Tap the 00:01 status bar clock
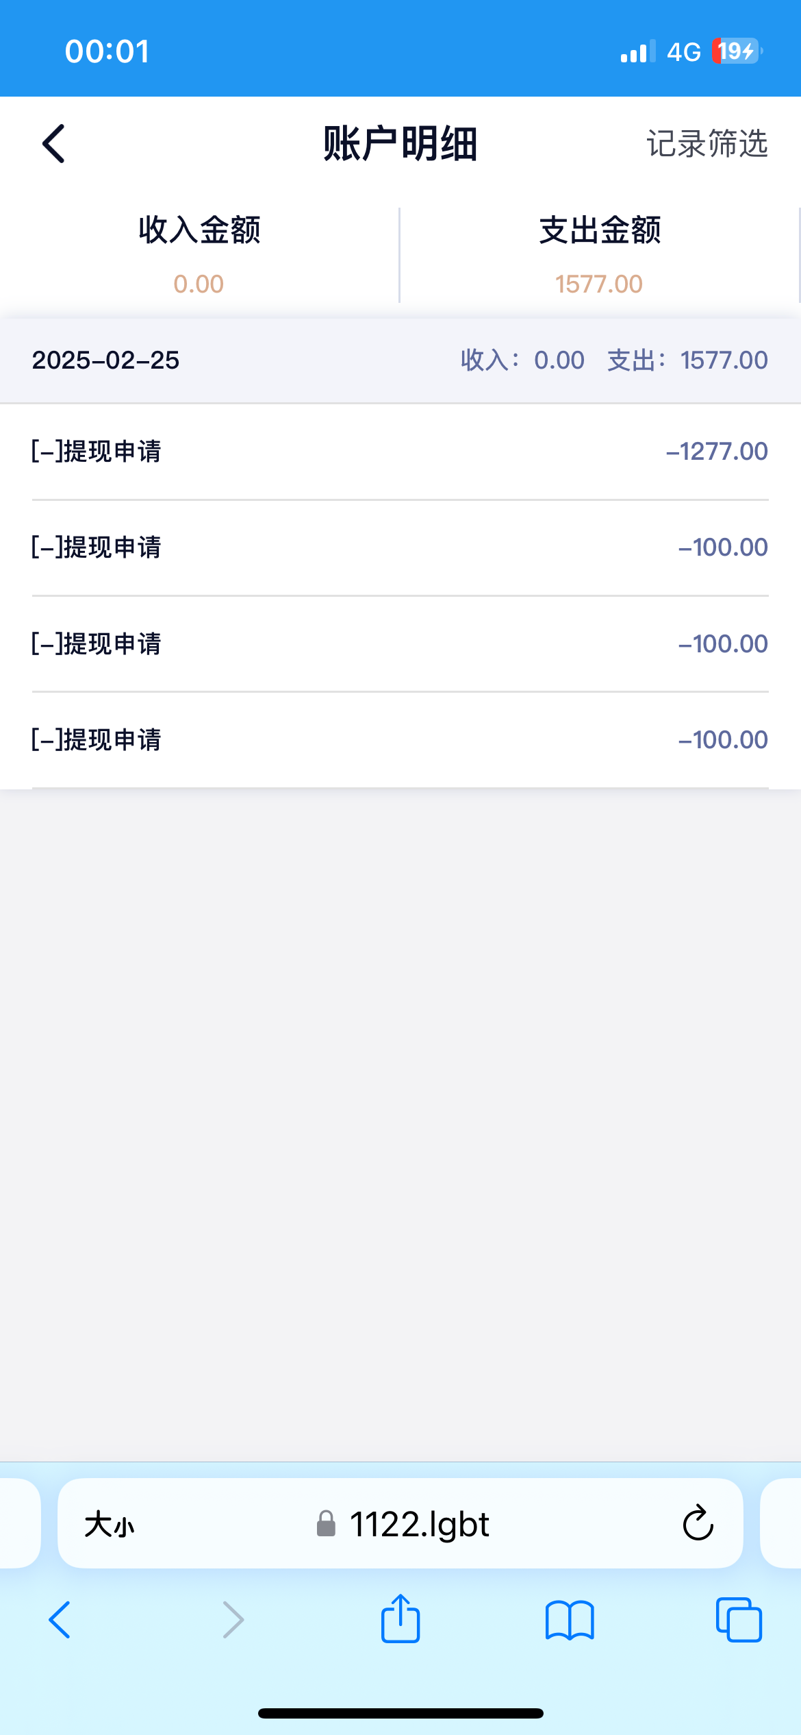This screenshot has width=801, height=1735. [x=107, y=51]
